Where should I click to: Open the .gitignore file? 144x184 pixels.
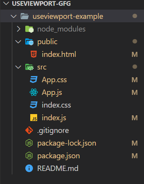point(53,131)
